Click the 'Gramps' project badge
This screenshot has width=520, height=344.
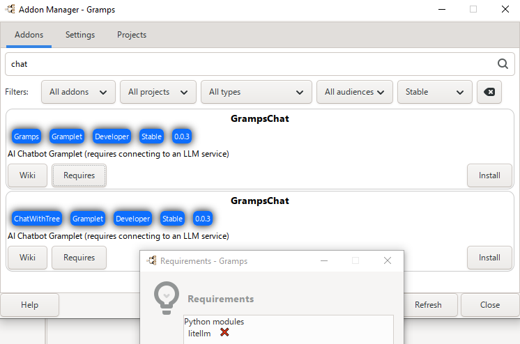click(26, 136)
